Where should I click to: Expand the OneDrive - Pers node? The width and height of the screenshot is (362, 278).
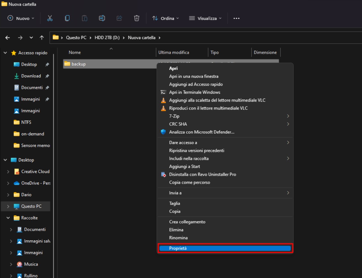8,183
